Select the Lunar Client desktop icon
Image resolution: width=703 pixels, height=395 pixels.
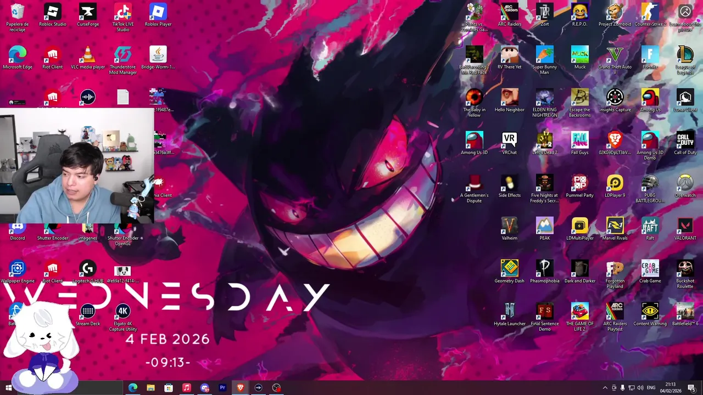[685, 101]
